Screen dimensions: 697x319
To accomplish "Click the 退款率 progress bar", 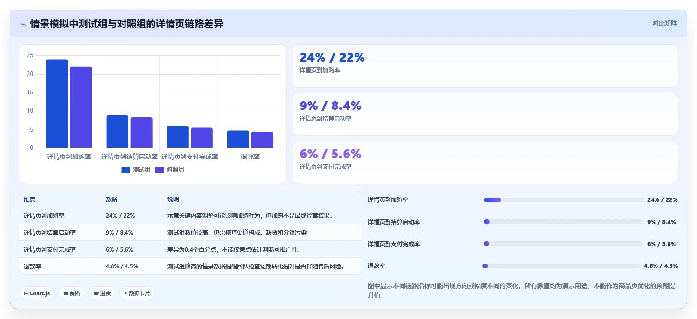I will 561,266.
